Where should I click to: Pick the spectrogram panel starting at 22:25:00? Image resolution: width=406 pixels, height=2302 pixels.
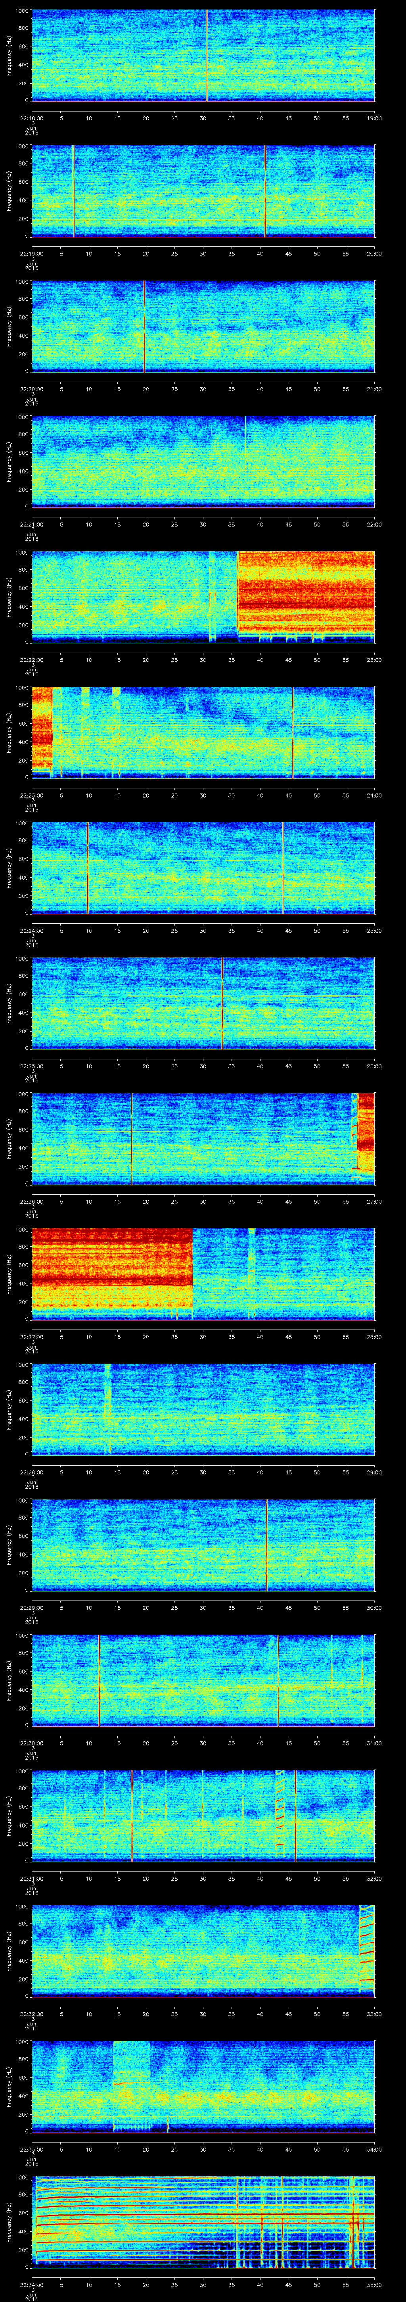point(203,1003)
